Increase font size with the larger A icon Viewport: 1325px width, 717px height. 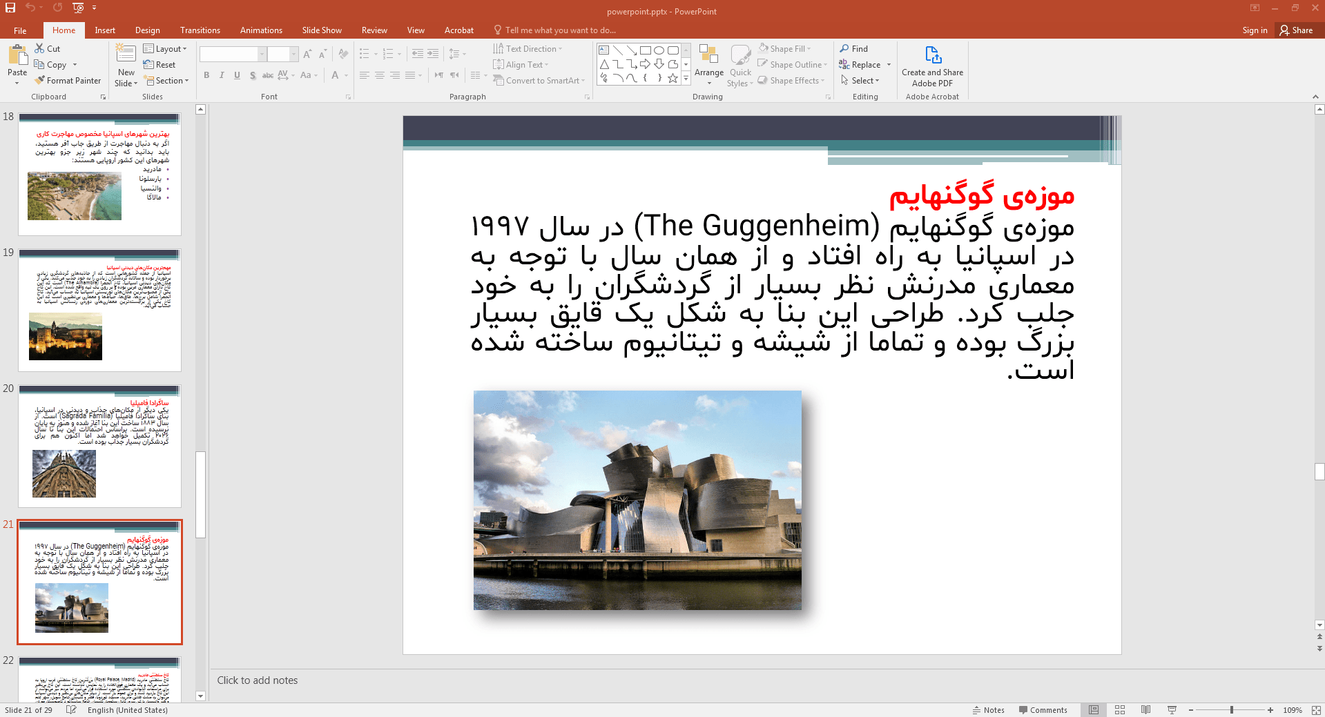[307, 54]
